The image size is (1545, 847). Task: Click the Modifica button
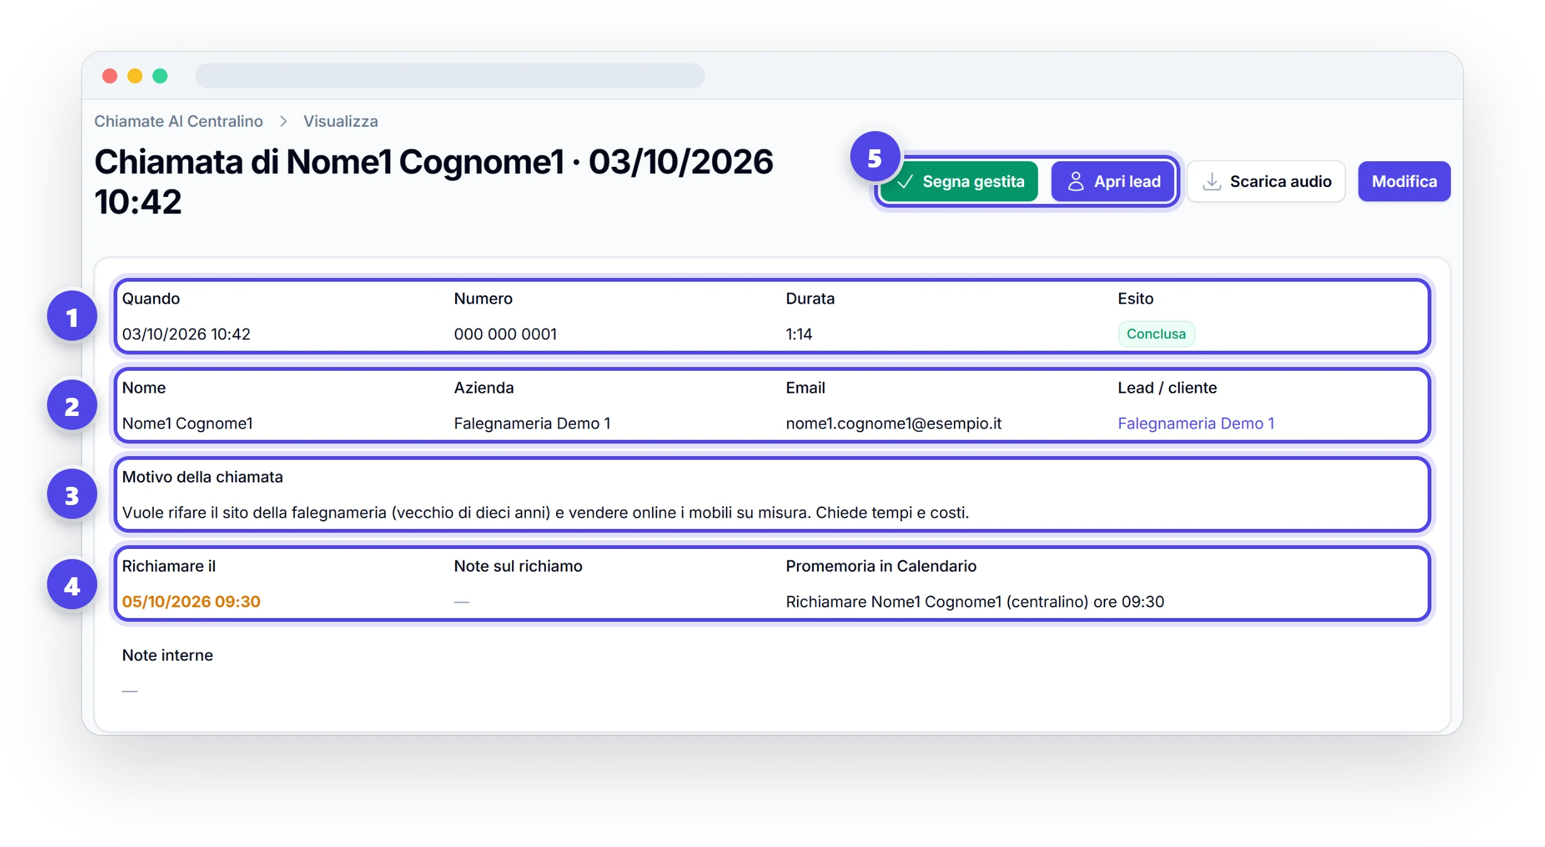pos(1404,181)
